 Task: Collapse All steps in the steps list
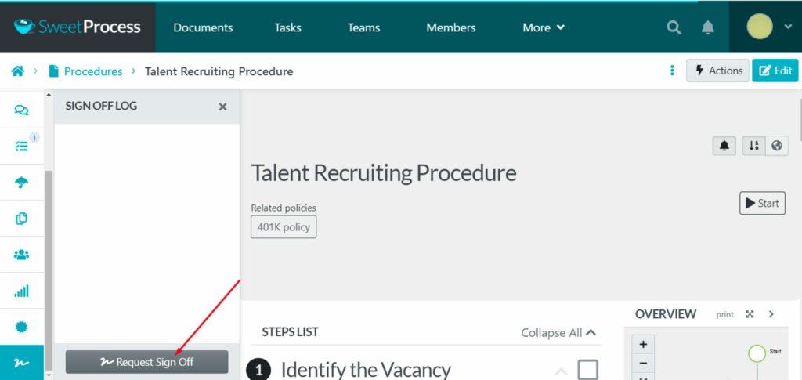click(558, 333)
